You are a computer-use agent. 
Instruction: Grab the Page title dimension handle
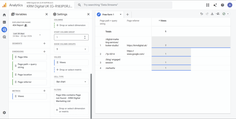[16, 57]
